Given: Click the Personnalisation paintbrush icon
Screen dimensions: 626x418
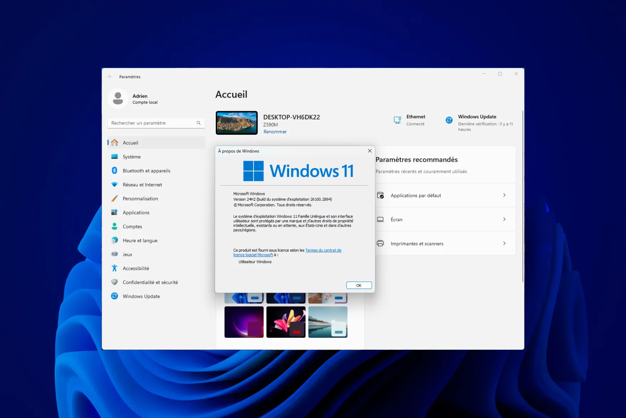Looking at the screenshot, I should point(114,198).
